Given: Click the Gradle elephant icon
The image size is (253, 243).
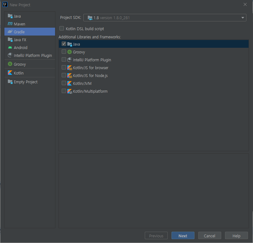Looking at the screenshot, I should [10, 31].
